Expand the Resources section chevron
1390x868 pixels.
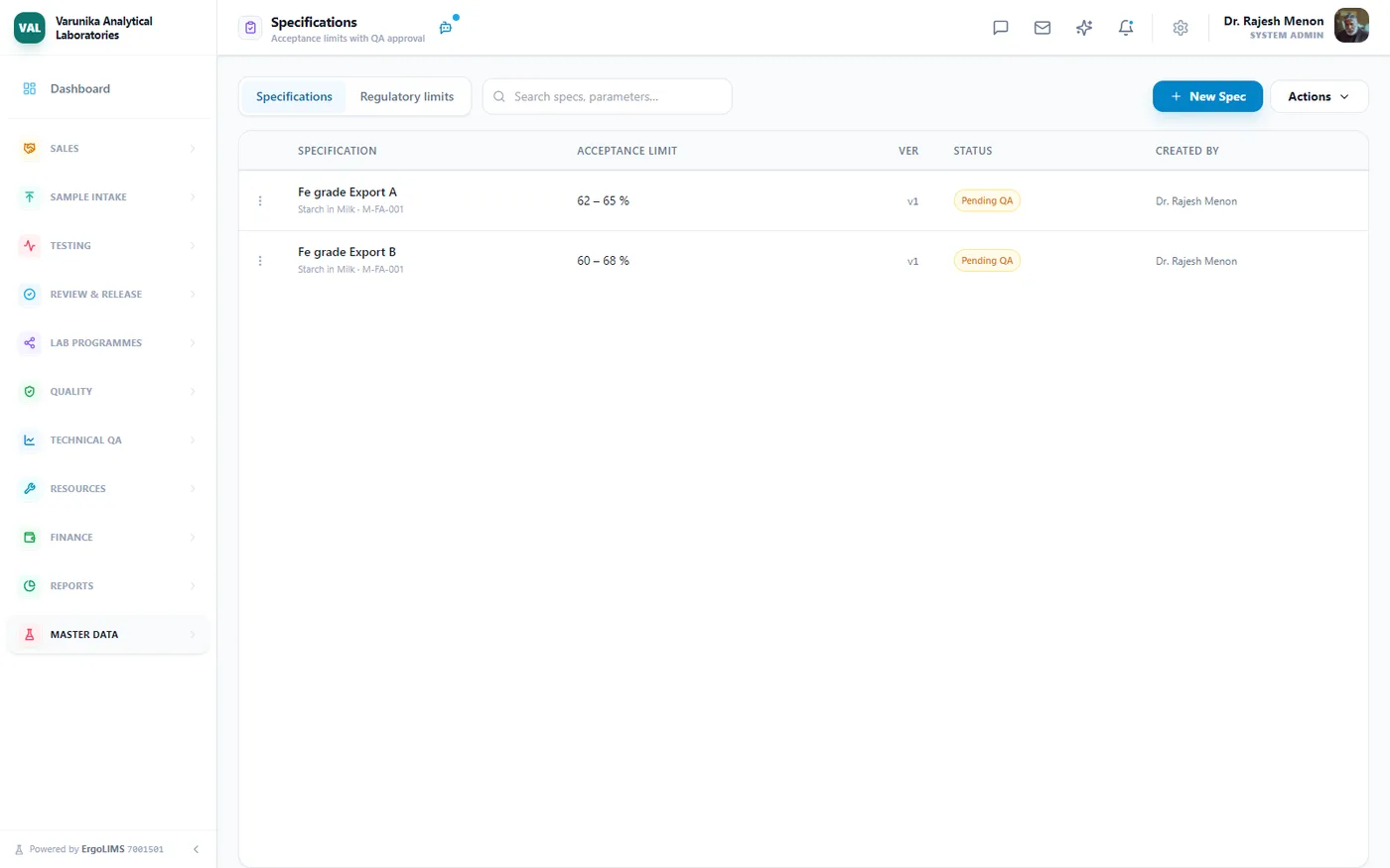(193, 489)
